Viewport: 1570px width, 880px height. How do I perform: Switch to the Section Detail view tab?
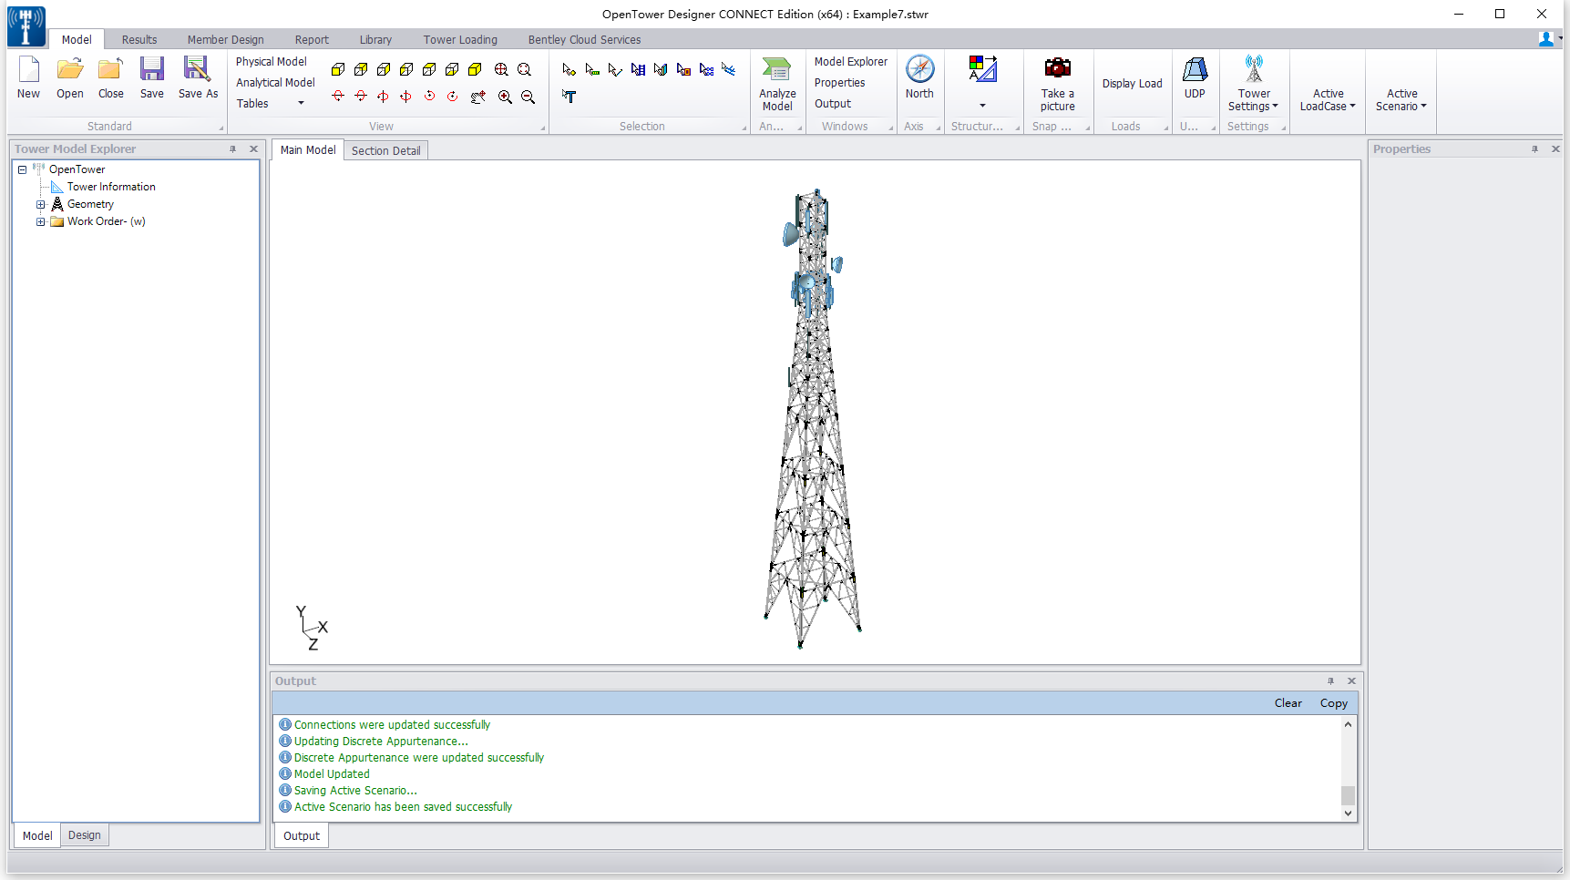click(385, 150)
